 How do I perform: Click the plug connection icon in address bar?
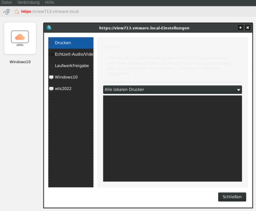pyautogui.click(x=6, y=12)
